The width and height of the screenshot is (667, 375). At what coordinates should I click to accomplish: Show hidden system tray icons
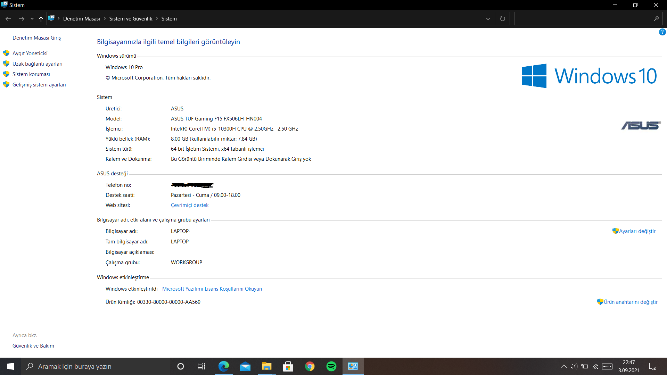point(563,366)
